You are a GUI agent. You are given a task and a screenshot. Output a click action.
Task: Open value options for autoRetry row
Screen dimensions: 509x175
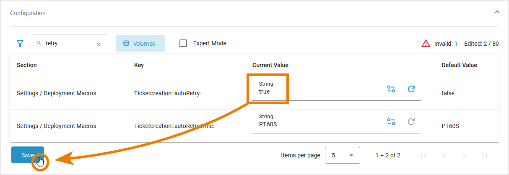391,89
